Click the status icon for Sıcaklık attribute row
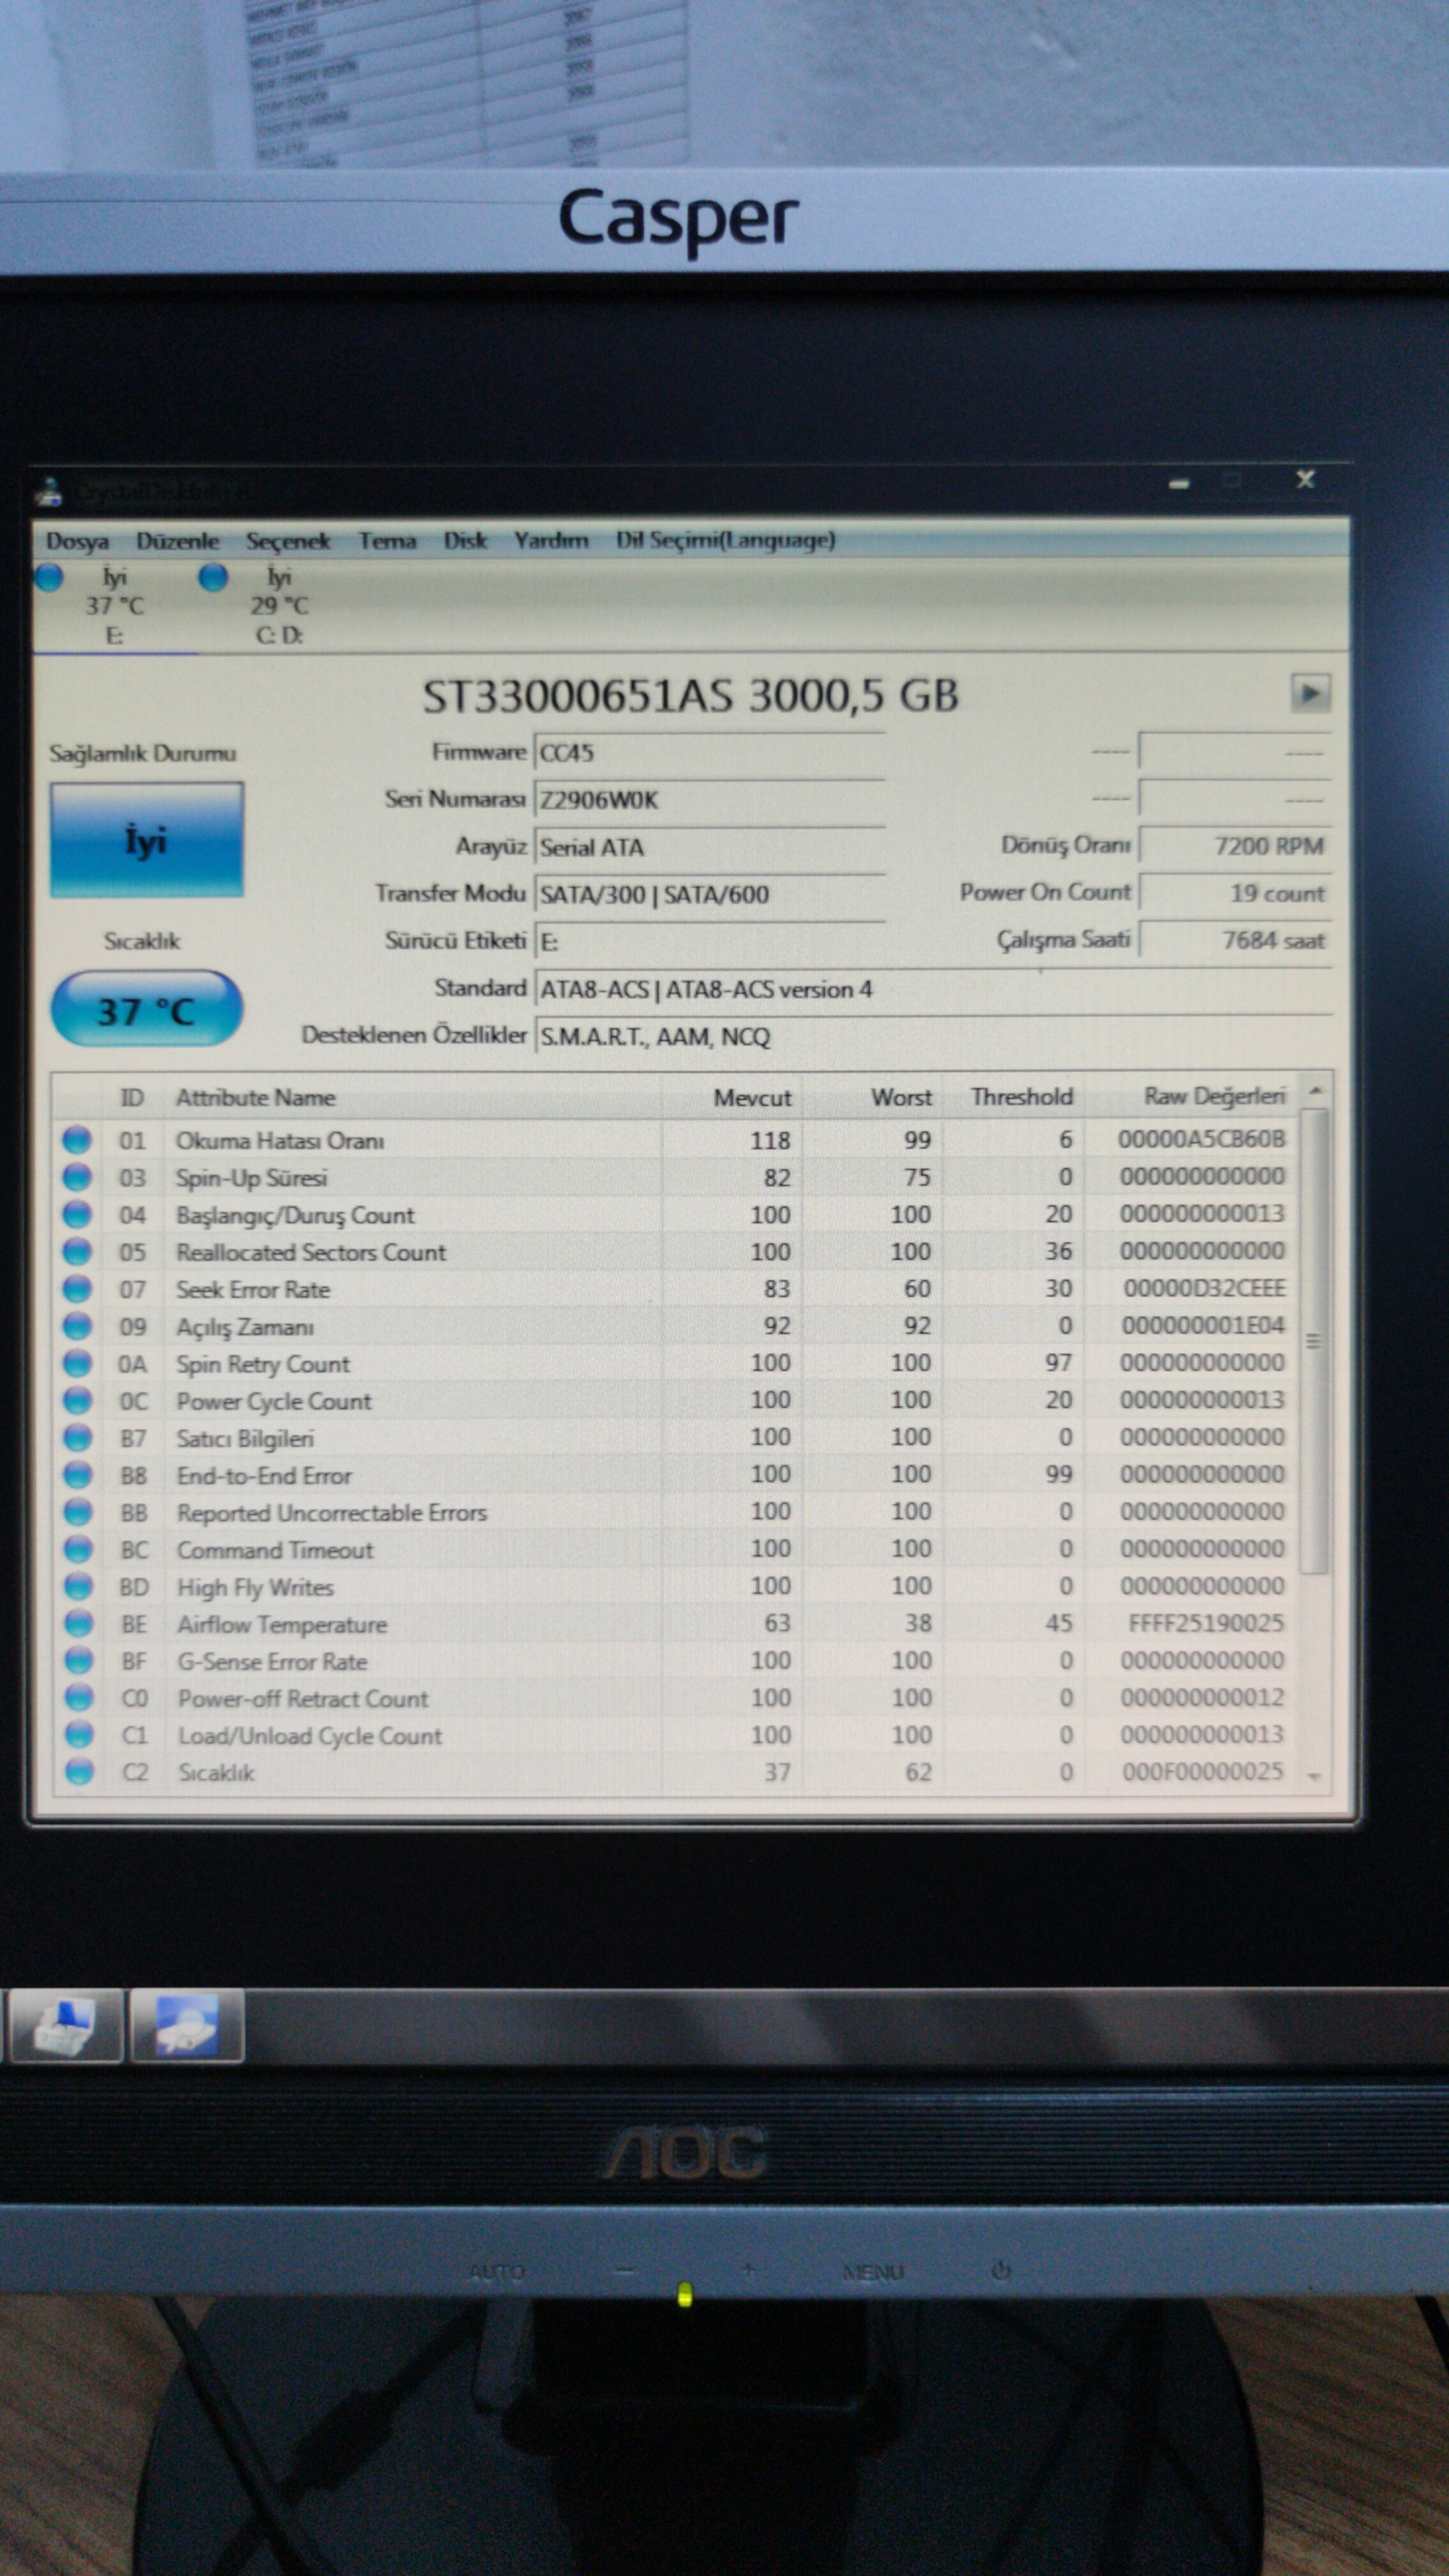 [79, 1772]
